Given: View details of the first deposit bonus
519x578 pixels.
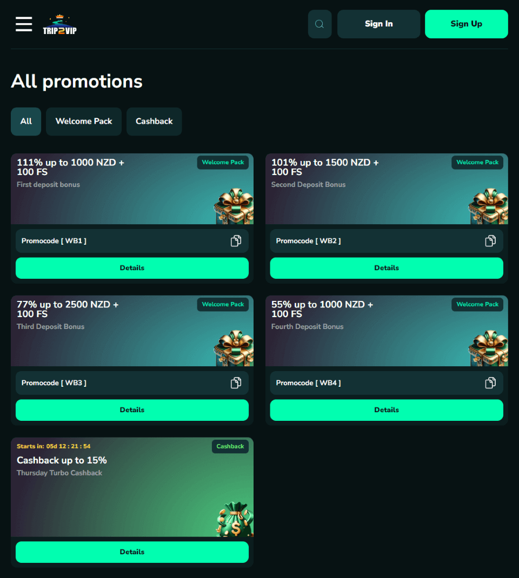Looking at the screenshot, I should [x=132, y=268].
